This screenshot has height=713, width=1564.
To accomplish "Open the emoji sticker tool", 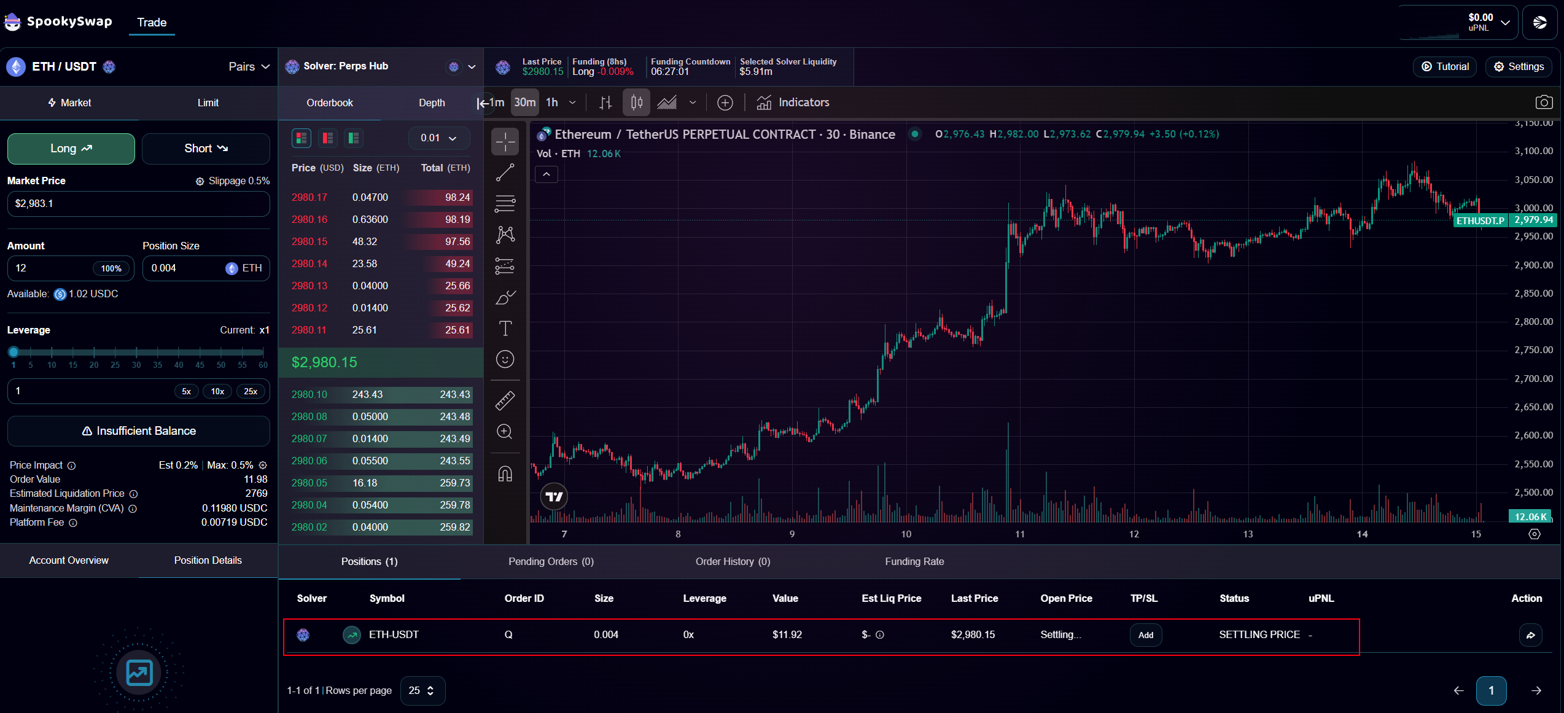I will tap(505, 359).
